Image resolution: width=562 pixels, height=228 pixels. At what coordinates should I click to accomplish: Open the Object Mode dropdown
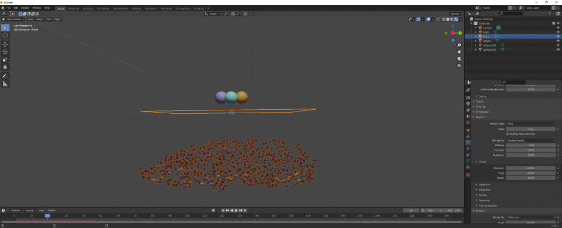pos(14,19)
